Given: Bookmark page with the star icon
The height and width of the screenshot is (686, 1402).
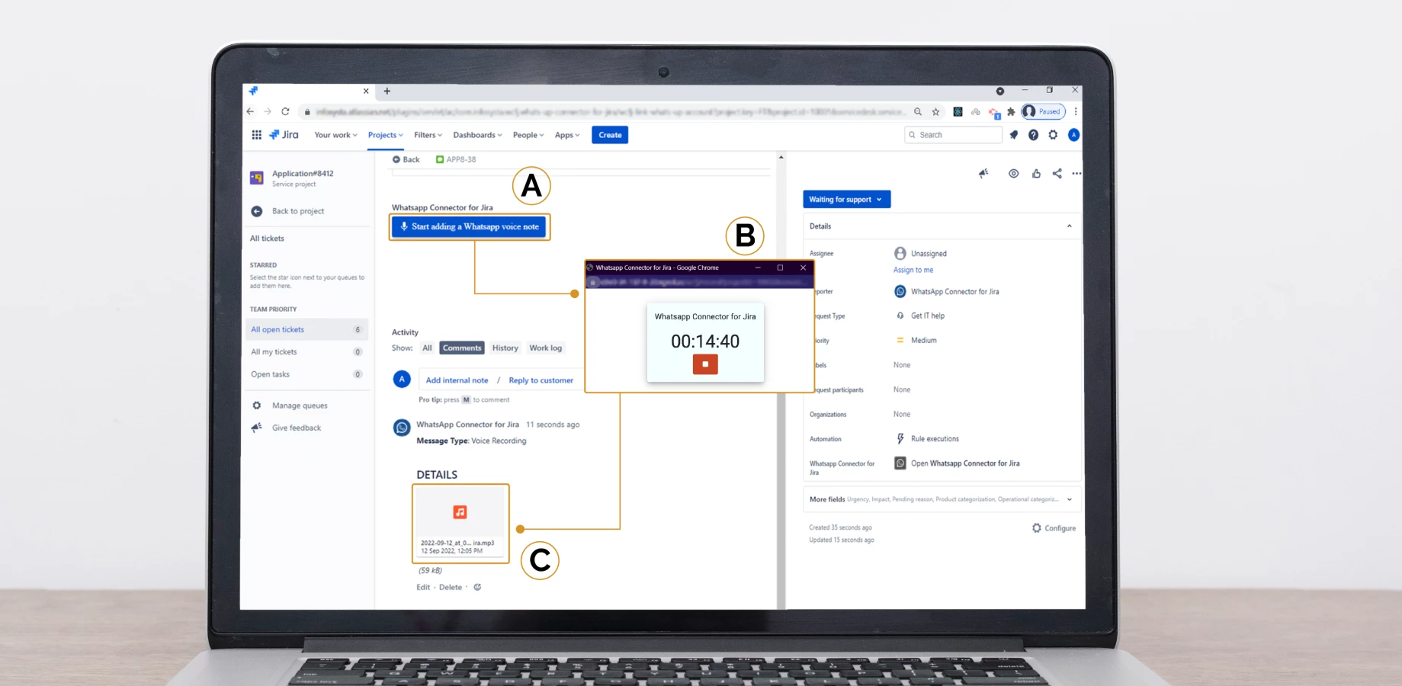Looking at the screenshot, I should pos(935,111).
